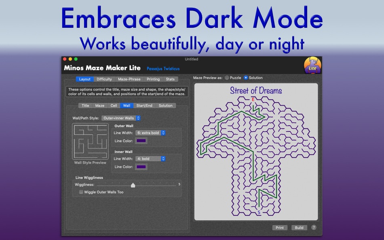
Task: Click the Wiggliness value 5 label
Action: point(179,184)
